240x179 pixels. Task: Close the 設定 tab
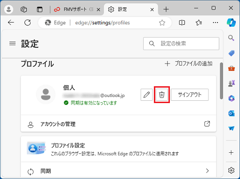coord(152,10)
